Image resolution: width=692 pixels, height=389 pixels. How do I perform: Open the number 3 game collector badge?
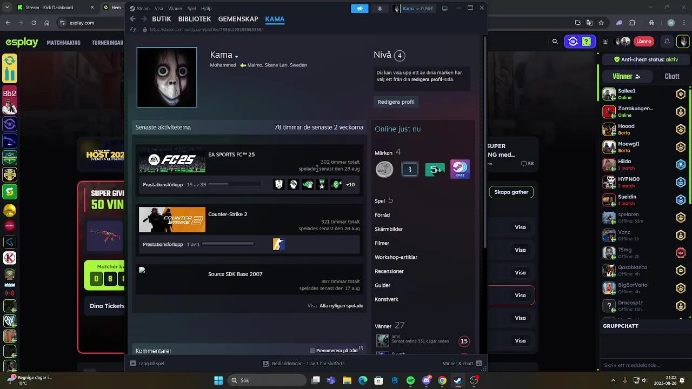(410, 170)
